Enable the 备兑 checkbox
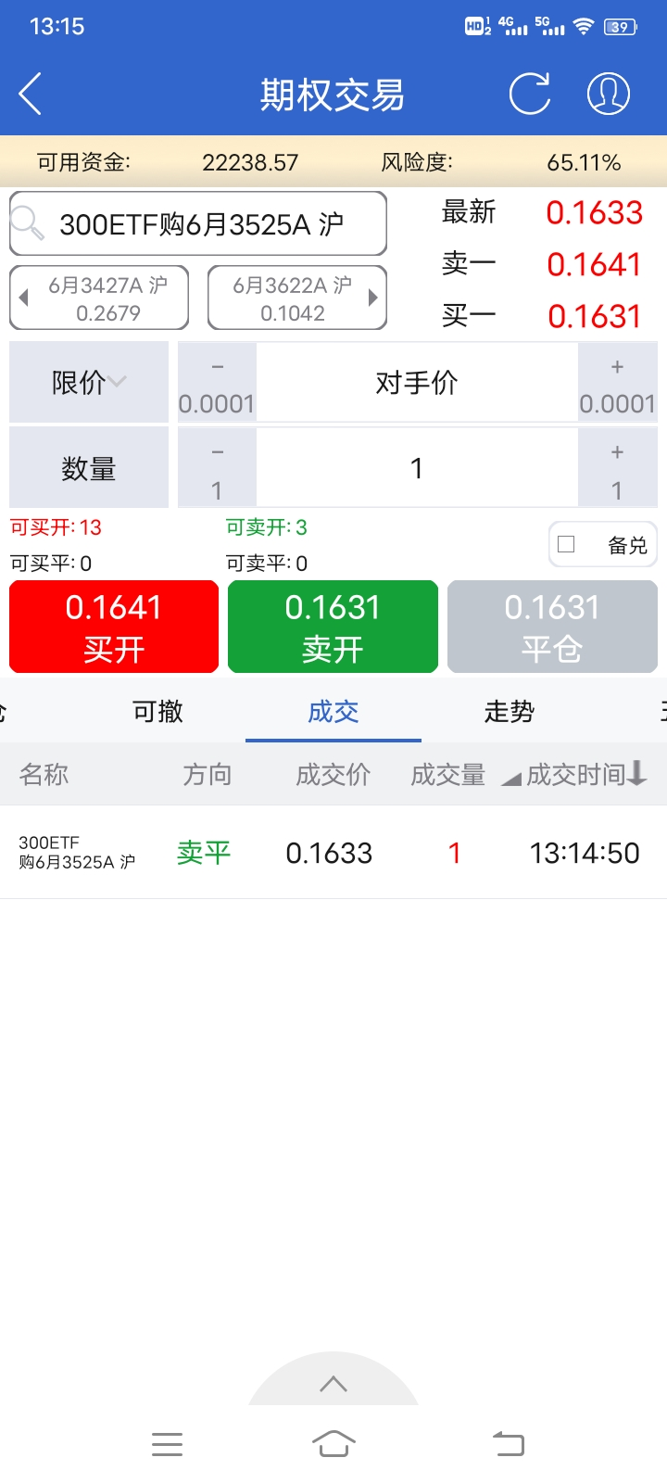The height and width of the screenshot is (1483, 667). click(x=566, y=545)
